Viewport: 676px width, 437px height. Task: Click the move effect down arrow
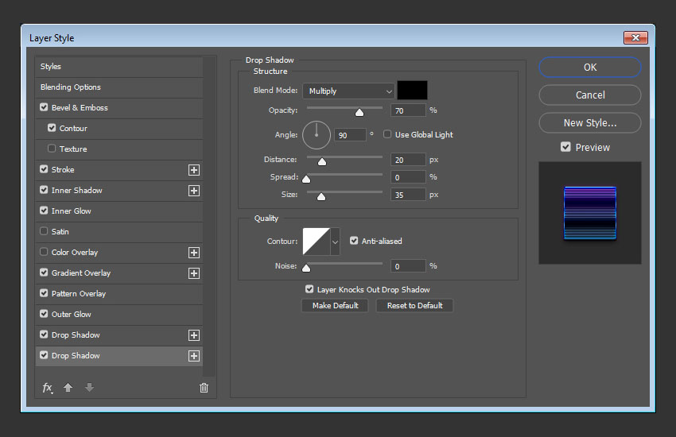[89, 388]
